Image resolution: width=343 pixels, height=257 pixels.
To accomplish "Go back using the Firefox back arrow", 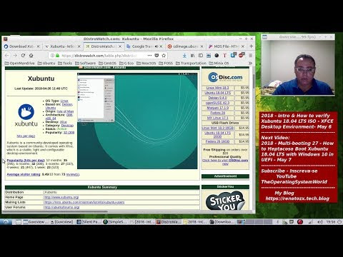I will click(x=7, y=56).
